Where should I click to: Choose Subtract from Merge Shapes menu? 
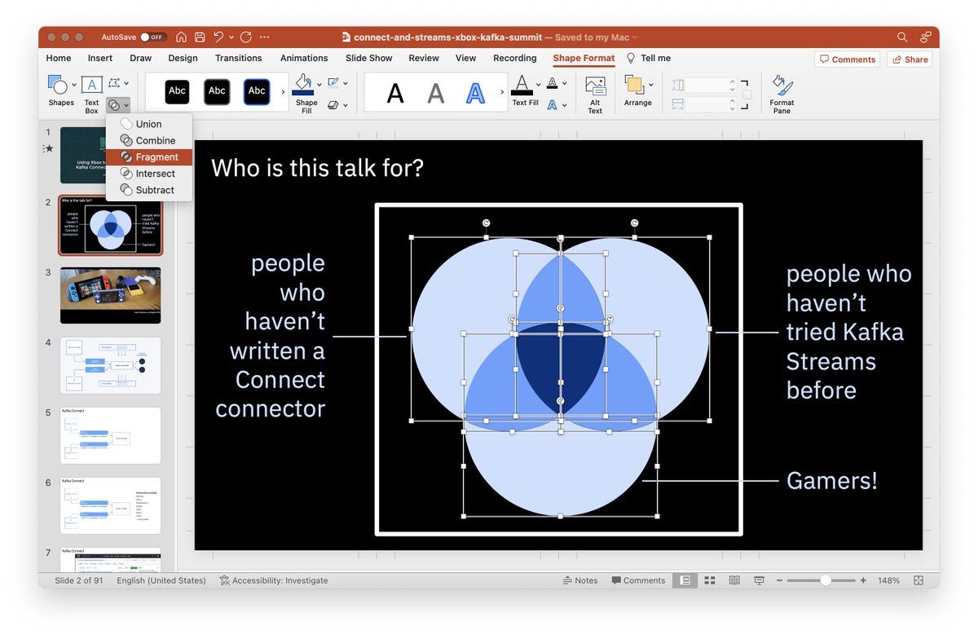149,190
